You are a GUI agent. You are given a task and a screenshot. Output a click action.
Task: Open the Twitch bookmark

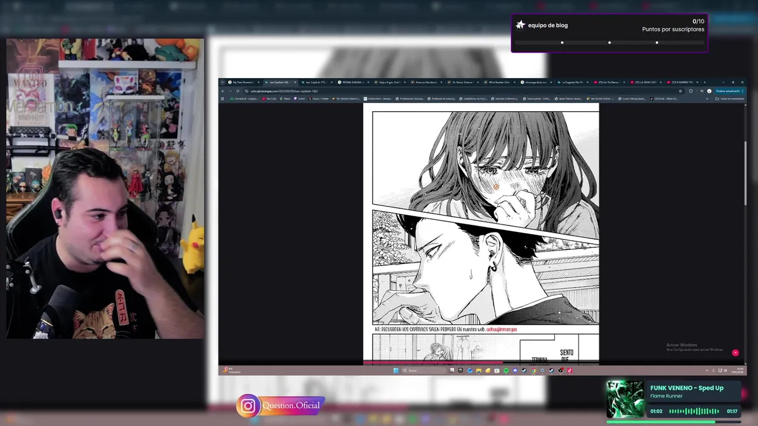click(299, 98)
